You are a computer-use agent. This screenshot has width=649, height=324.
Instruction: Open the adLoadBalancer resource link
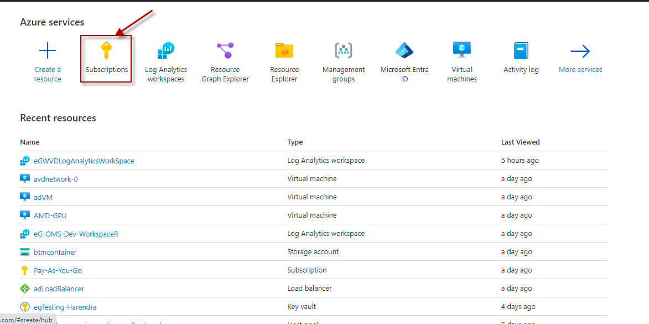[59, 289]
